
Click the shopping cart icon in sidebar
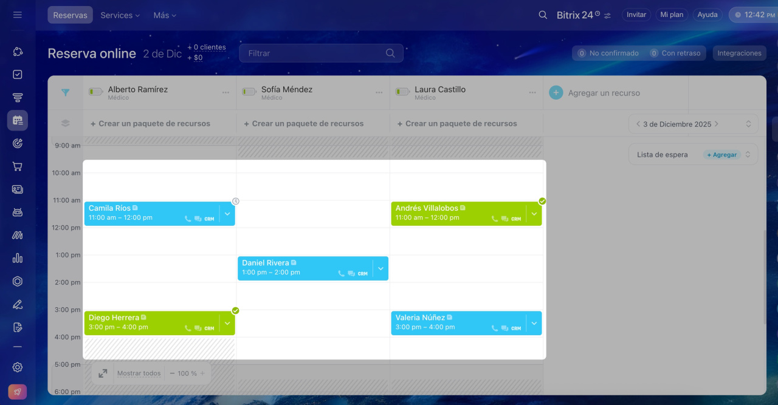point(18,166)
